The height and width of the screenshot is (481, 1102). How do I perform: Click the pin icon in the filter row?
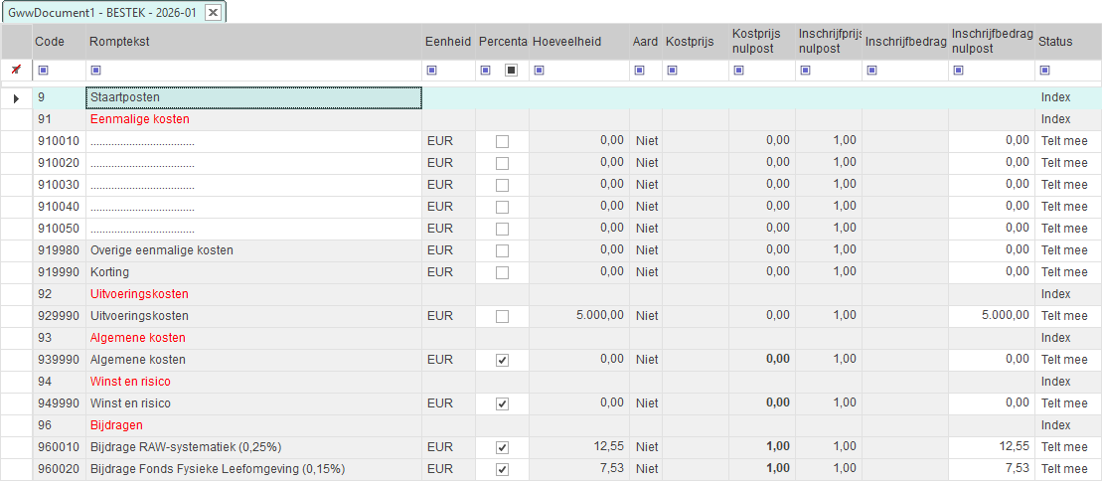tap(15, 70)
